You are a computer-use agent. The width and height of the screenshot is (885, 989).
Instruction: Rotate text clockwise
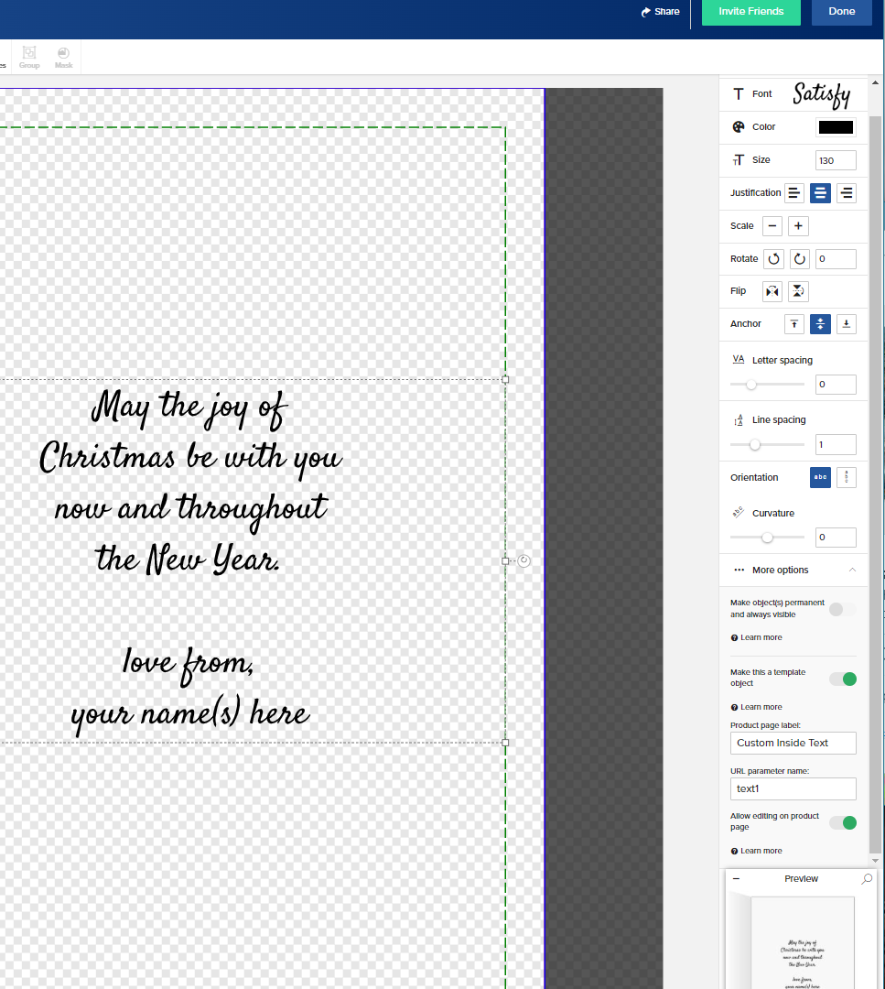pos(799,258)
